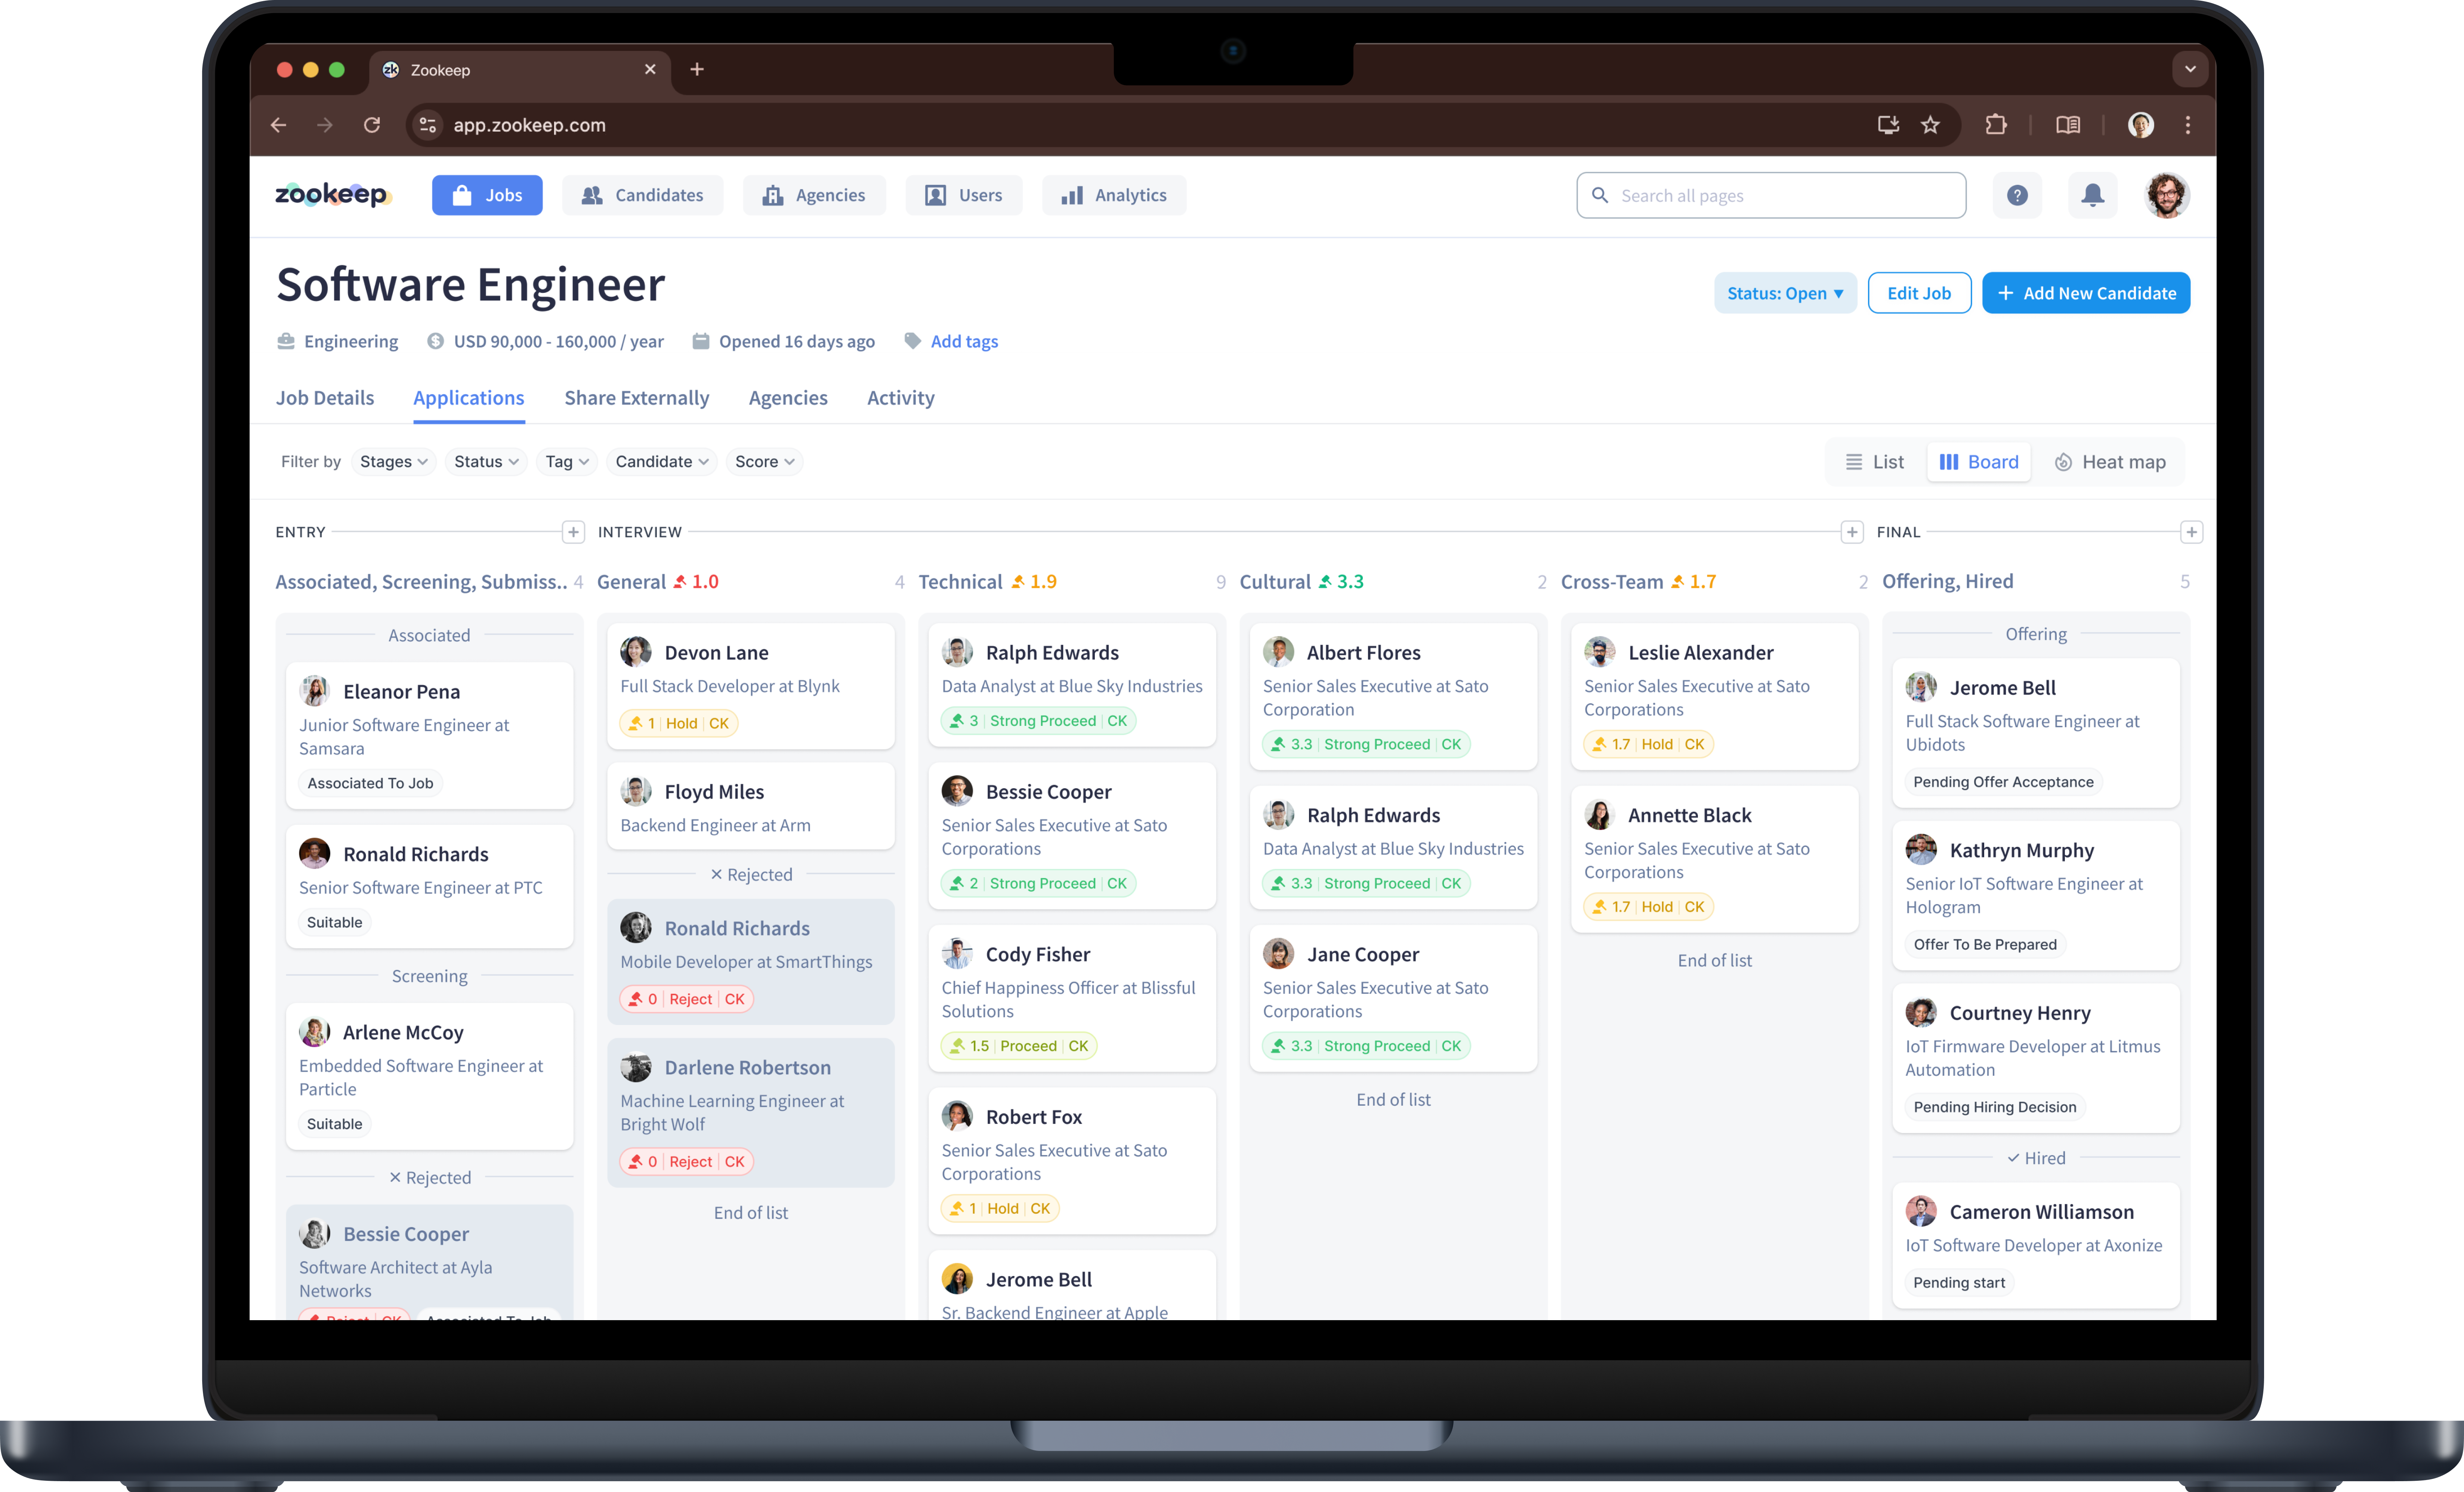Screen dimensions: 2464x1492
Task: Click the Search all pages field
Action: point(1771,195)
